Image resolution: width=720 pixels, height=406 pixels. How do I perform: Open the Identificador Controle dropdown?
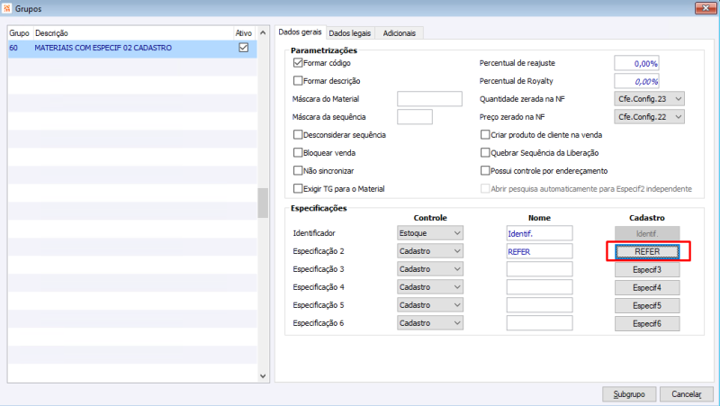coord(431,232)
